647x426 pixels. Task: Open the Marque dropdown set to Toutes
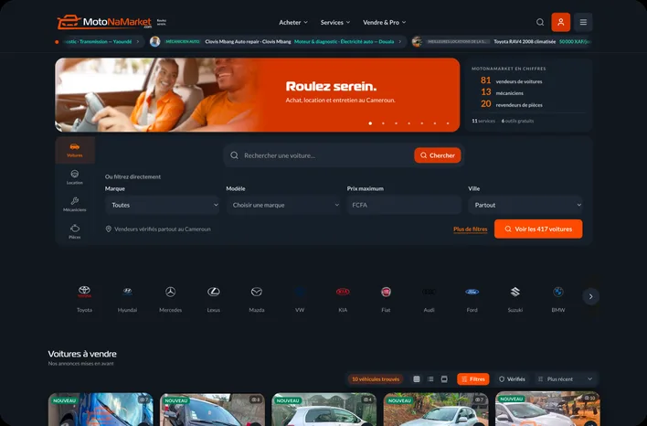pos(162,205)
